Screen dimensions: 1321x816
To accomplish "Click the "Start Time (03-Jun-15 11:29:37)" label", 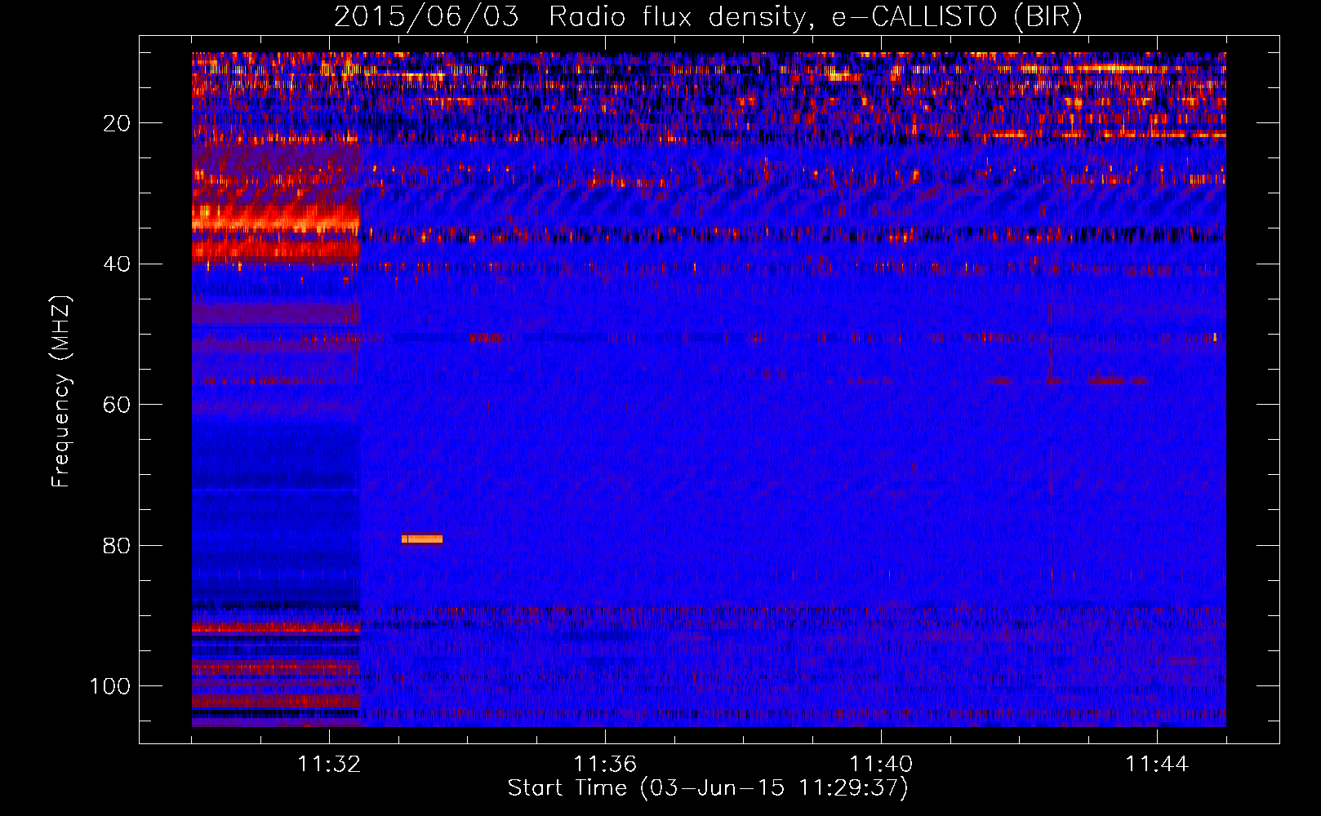I will [708, 788].
